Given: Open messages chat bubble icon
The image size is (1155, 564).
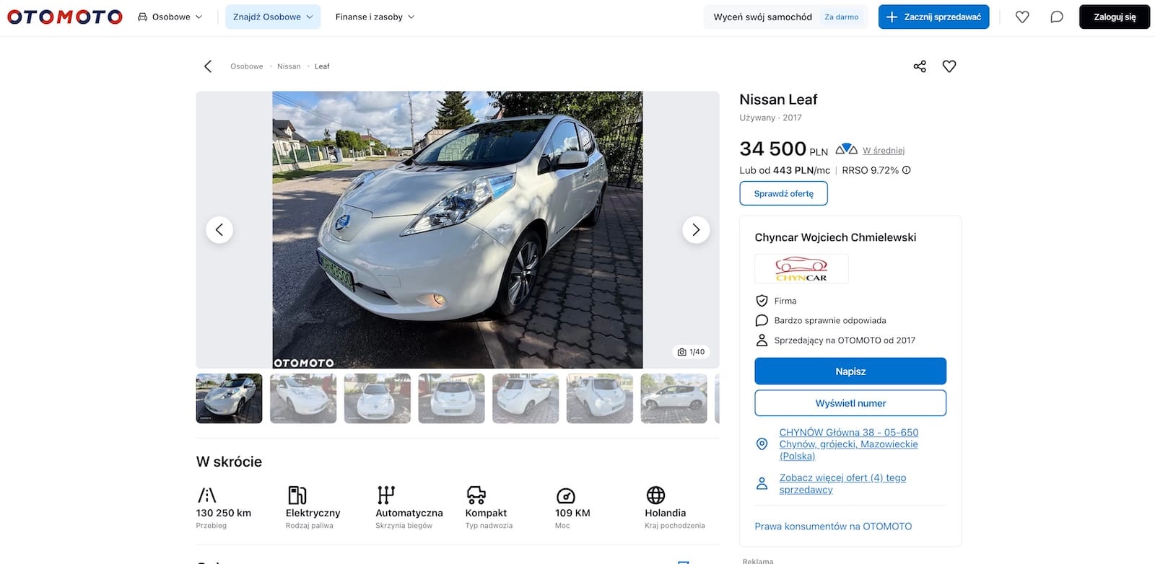Looking at the screenshot, I should 1057,17.
